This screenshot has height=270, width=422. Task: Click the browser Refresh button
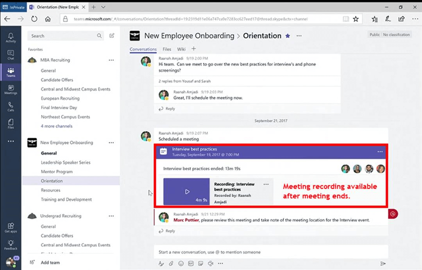pyautogui.click(x=34, y=19)
